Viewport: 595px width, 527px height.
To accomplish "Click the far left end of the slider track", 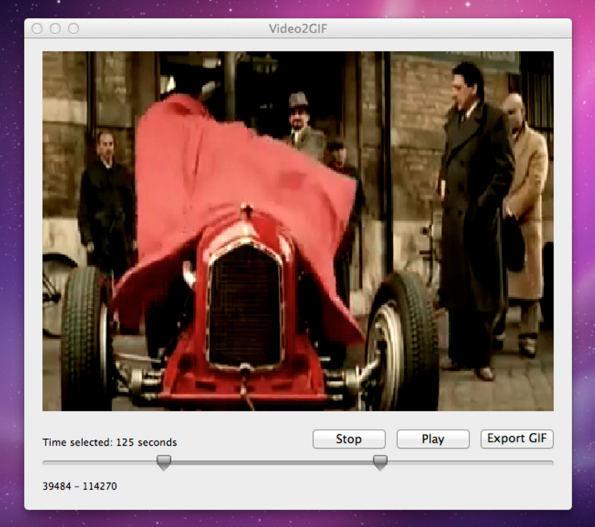I will point(48,461).
